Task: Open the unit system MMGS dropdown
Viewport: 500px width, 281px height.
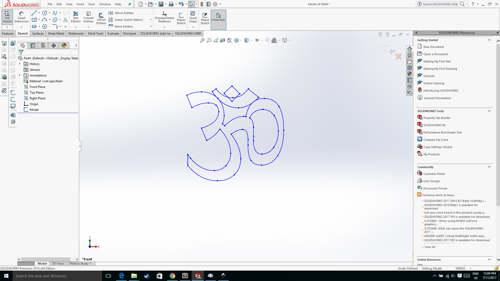Action: [x=471, y=269]
